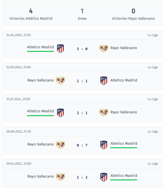
Task: Open the 1 : 1 draw score
Action: coord(82,81)
